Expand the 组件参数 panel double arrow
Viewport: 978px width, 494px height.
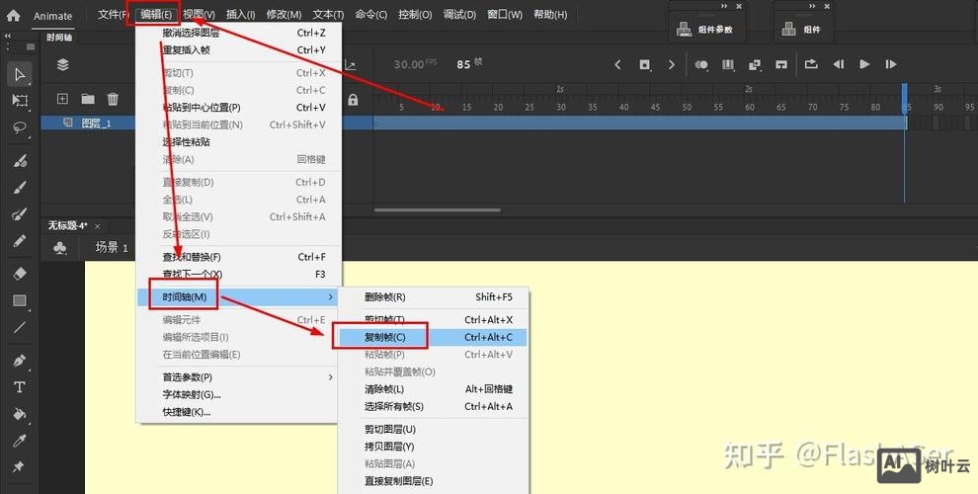point(724,6)
